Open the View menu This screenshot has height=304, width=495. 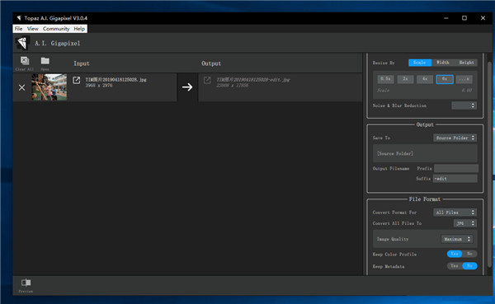tap(33, 29)
